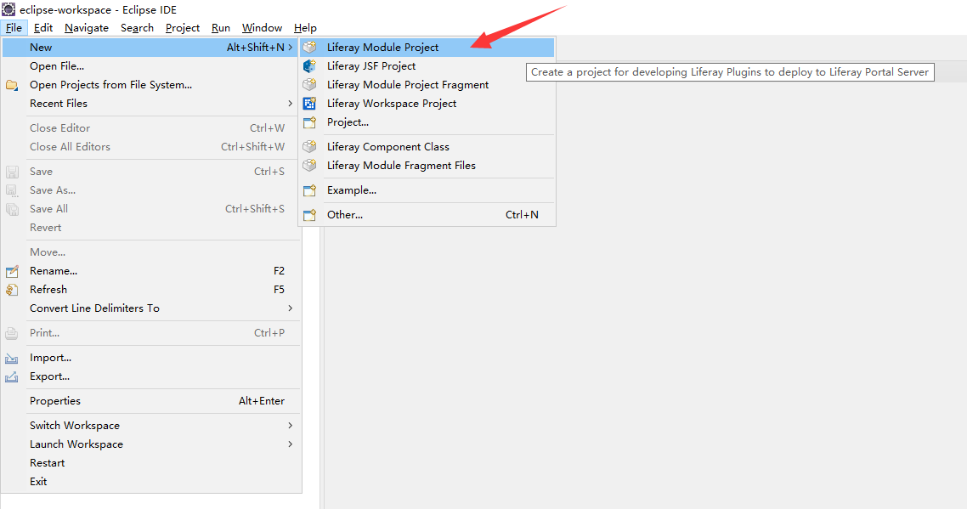The height and width of the screenshot is (509, 967).
Task: Choose Import... in File menu
Action: 151,358
